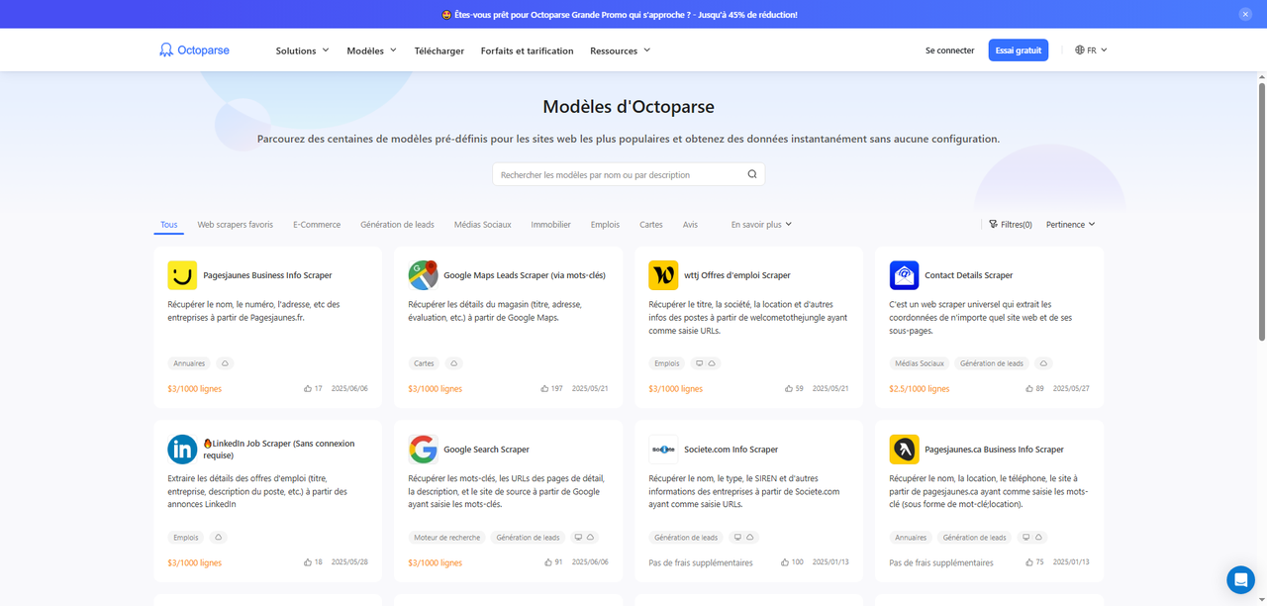Select the Tous tab
This screenshot has width=1267, height=606.
point(169,225)
